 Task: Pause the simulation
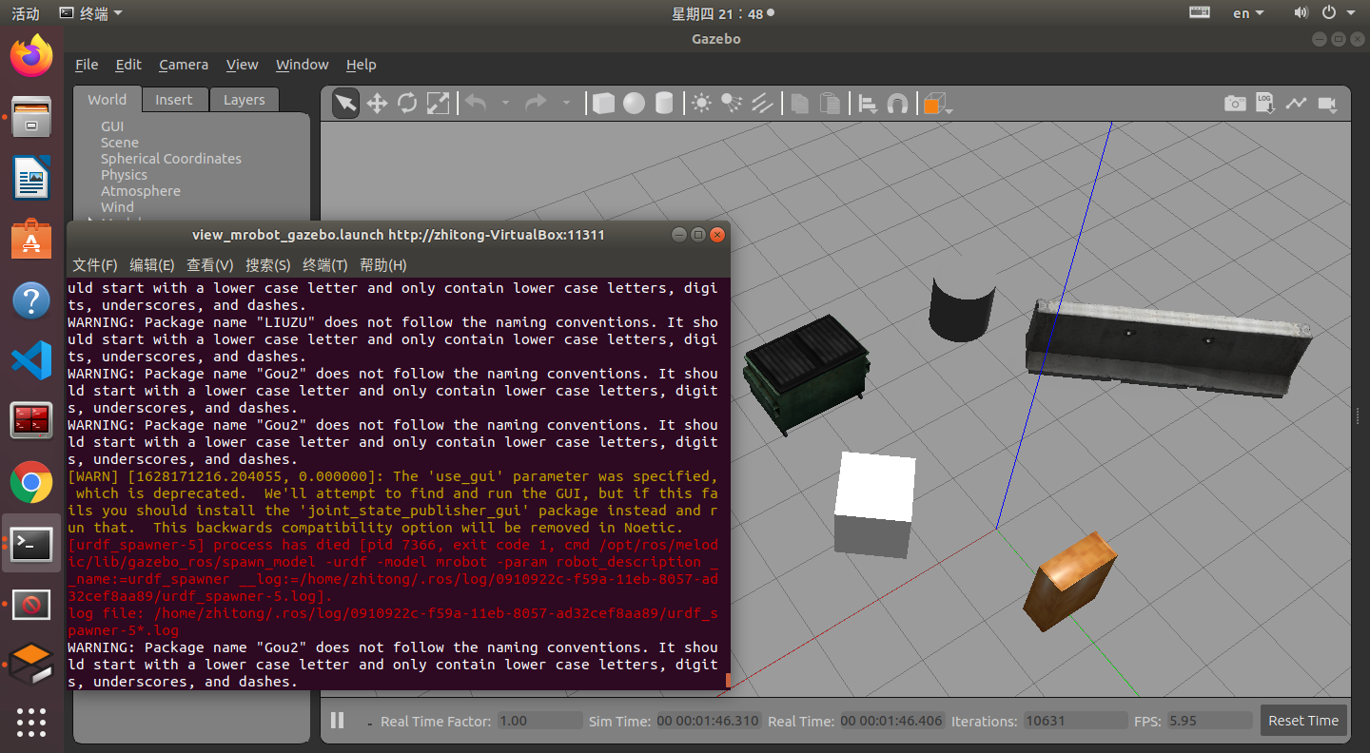337,721
